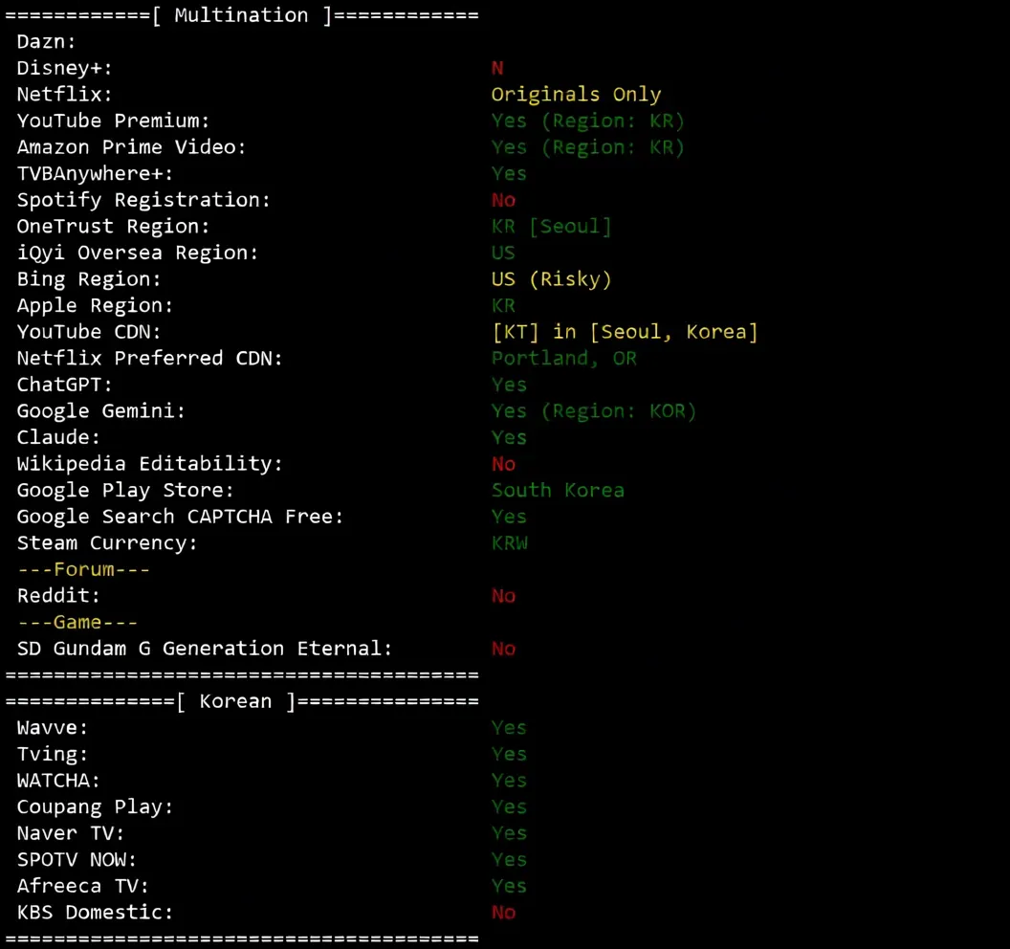Select the OneTrust Region "KR [Seoul]" value
The width and height of the screenshot is (1010, 949).
(x=551, y=227)
